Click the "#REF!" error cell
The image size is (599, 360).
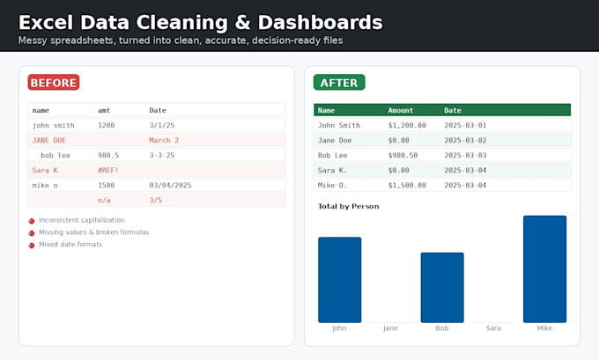(x=108, y=170)
